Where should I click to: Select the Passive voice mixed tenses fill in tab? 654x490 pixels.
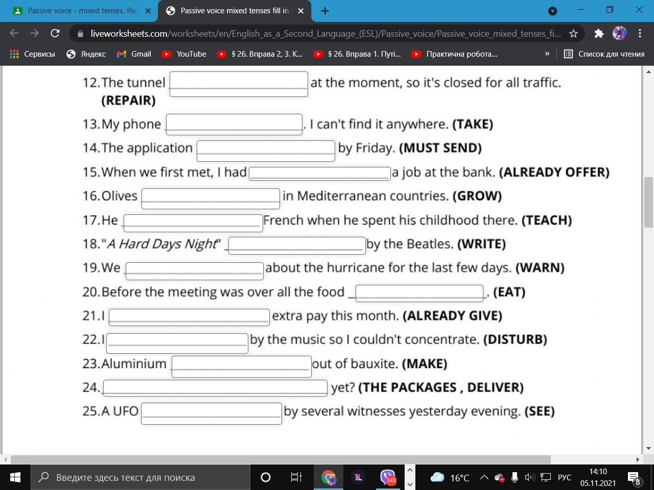pos(235,11)
